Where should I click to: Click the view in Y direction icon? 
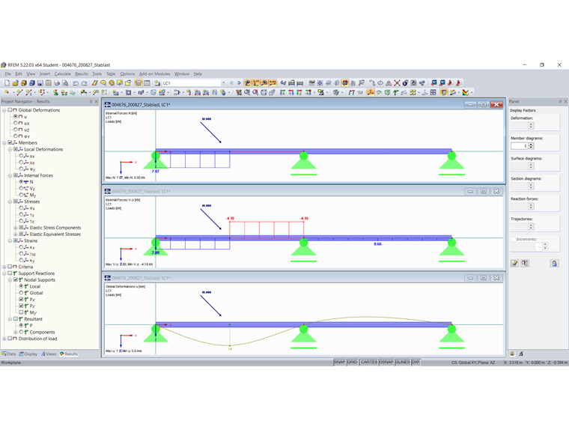coord(290,93)
